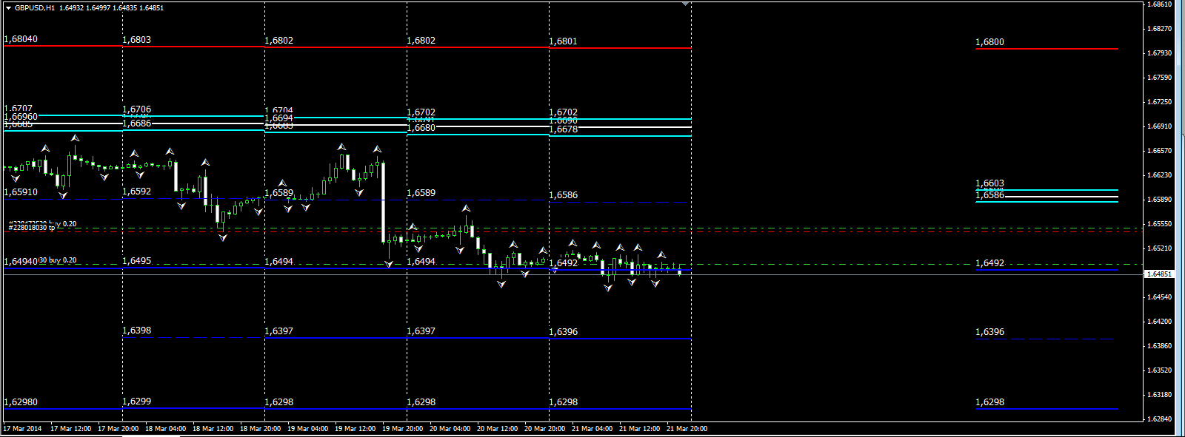Select the #228018030 tp order label
Viewport: 1185px width, 437px height.
(32, 228)
